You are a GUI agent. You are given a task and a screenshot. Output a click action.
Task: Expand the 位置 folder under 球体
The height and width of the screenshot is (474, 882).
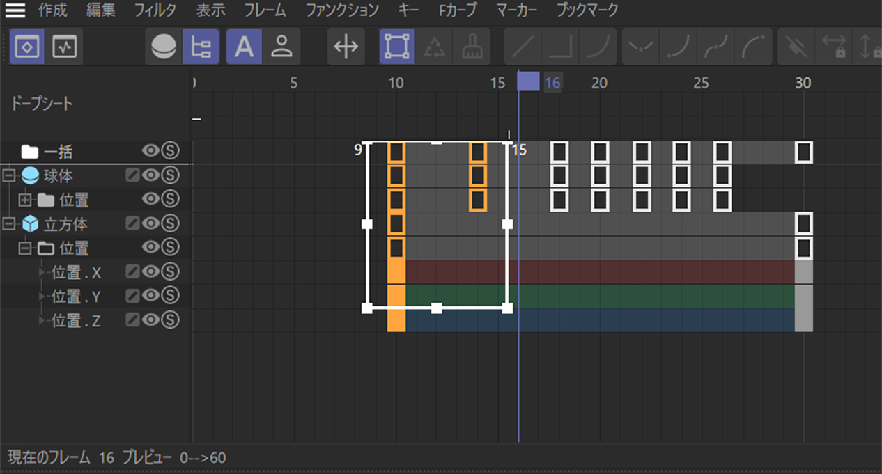(26, 200)
